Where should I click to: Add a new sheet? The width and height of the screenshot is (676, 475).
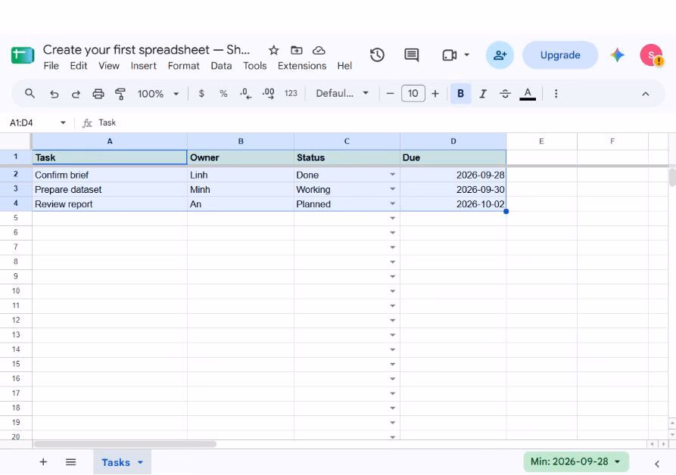(x=43, y=462)
